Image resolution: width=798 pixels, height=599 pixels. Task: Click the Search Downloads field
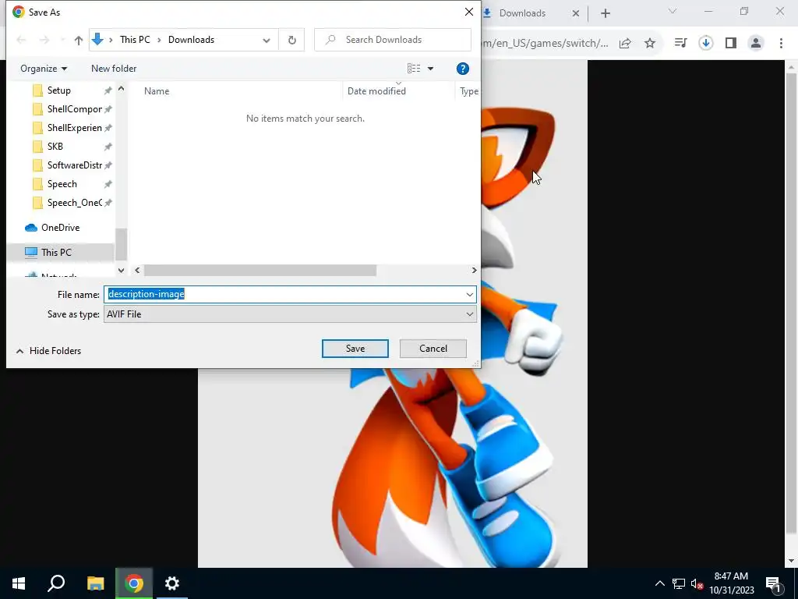(x=393, y=40)
